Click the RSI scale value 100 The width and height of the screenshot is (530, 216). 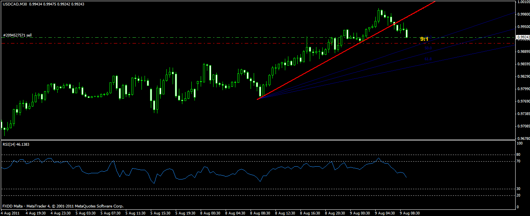[519, 143]
